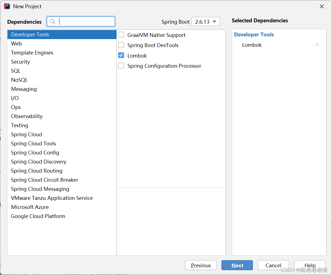Close the New Project dialog

coord(322,6)
